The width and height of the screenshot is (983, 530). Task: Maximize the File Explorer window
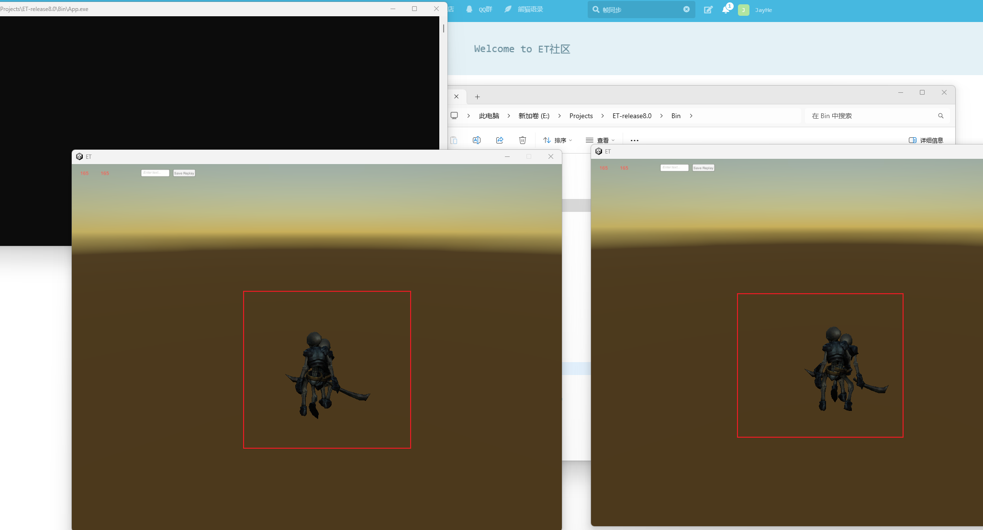pos(922,92)
